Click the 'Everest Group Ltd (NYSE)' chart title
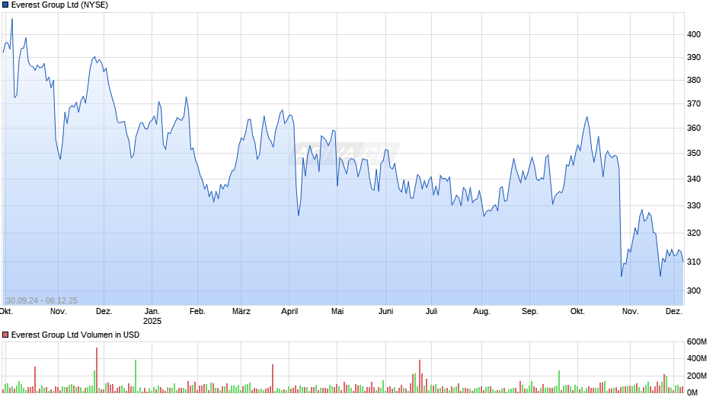Viewport: 716px width, 400px height. click(60, 5)
